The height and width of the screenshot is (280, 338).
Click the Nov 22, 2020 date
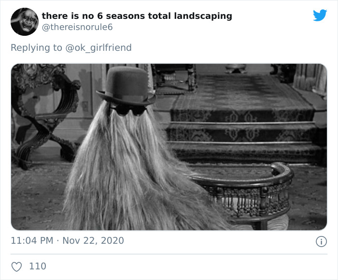pyautogui.click(x=93, y=240)
